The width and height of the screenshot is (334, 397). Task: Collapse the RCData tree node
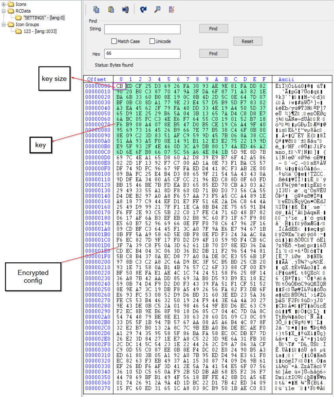click(x=3, y=11)
